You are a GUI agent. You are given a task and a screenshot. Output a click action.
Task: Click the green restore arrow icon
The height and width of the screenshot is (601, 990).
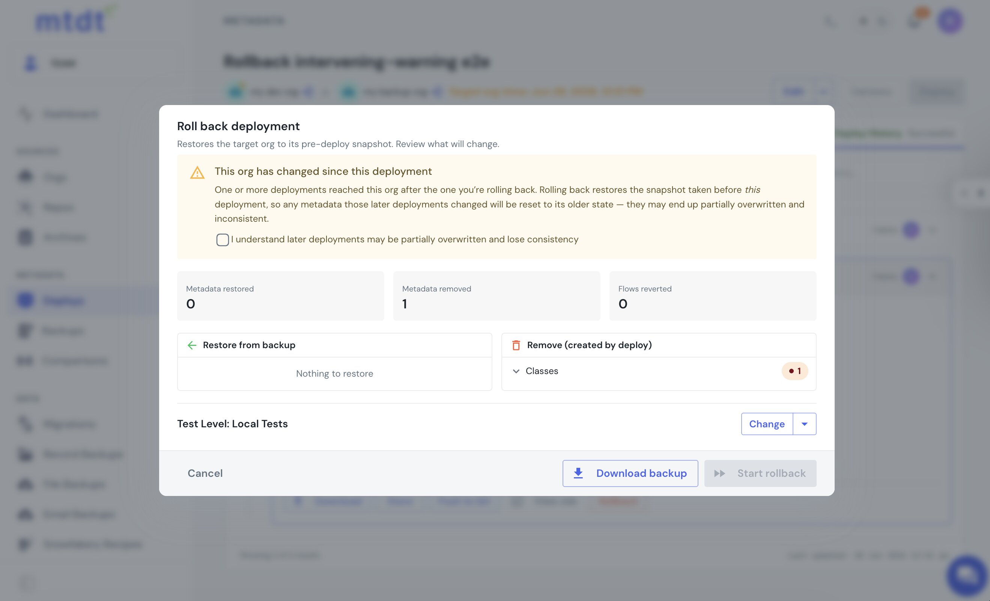pos(192,345)
